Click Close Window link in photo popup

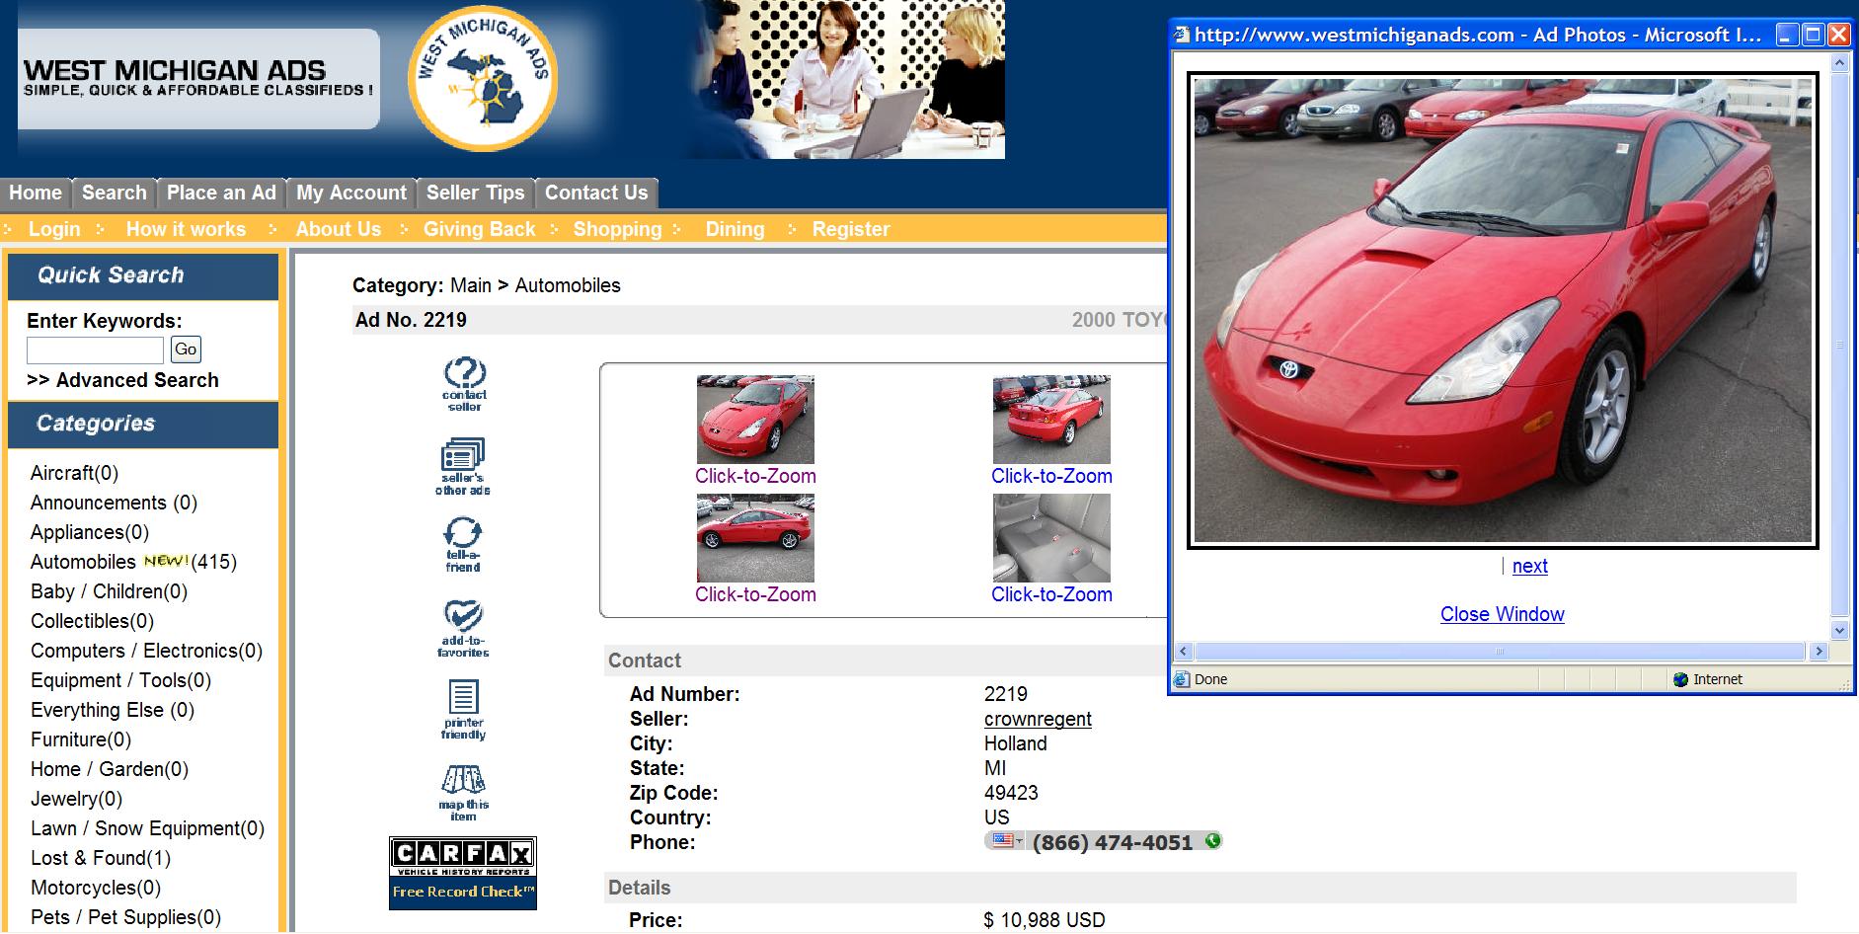point(1503,614)
